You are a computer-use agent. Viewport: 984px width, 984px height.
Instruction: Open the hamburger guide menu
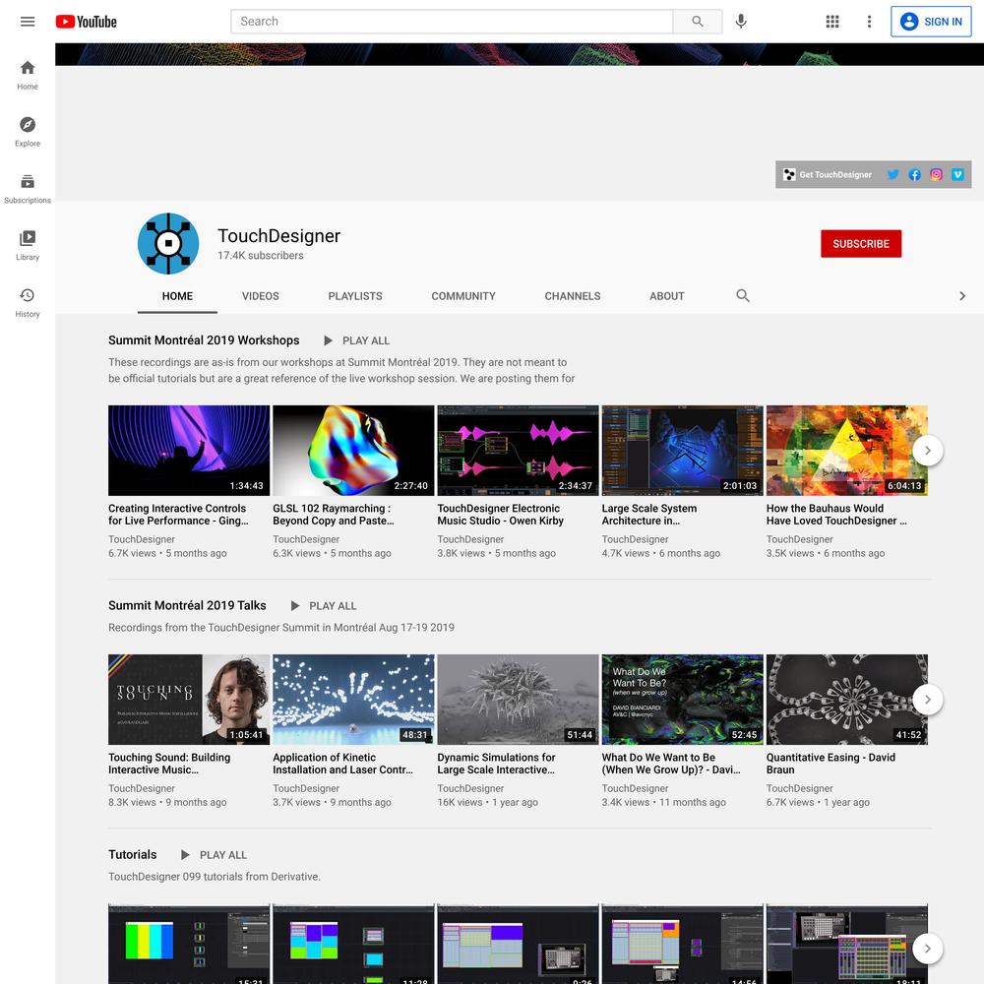[28, 22]
